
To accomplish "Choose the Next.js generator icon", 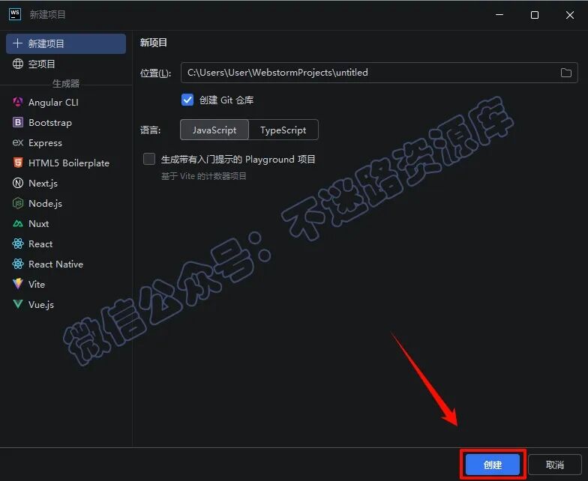I will pos(18,183).
